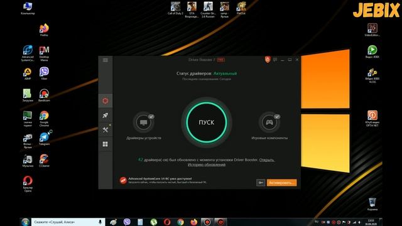This screenshot has height=226, width=402.
Task: Select the Firefox desktop shortcut
Action: click(x=44, y=30)
